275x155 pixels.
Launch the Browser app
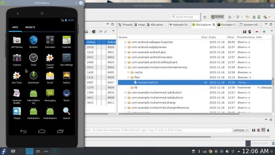tap(34, 42)
